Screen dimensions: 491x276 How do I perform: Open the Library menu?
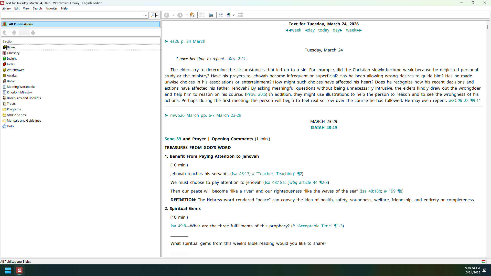6,8
